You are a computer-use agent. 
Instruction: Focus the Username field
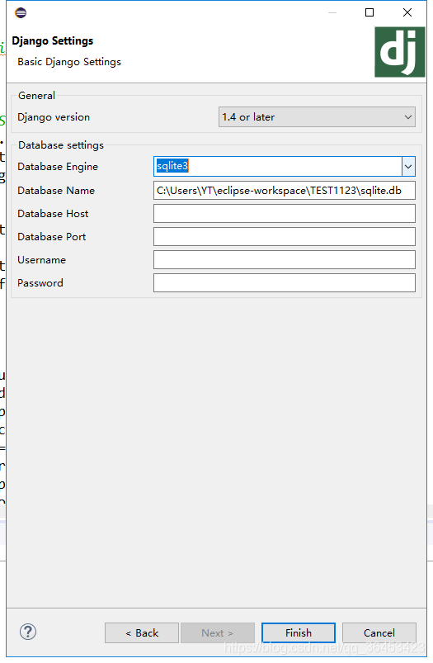[285, 259]
